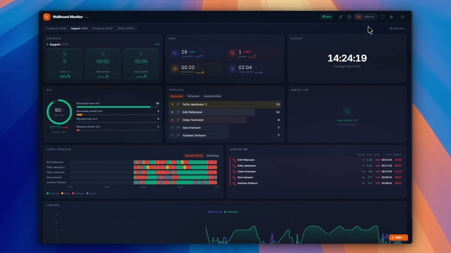Click the Totalt samtal phone icon
451x253 pixels.
(175, 53)
